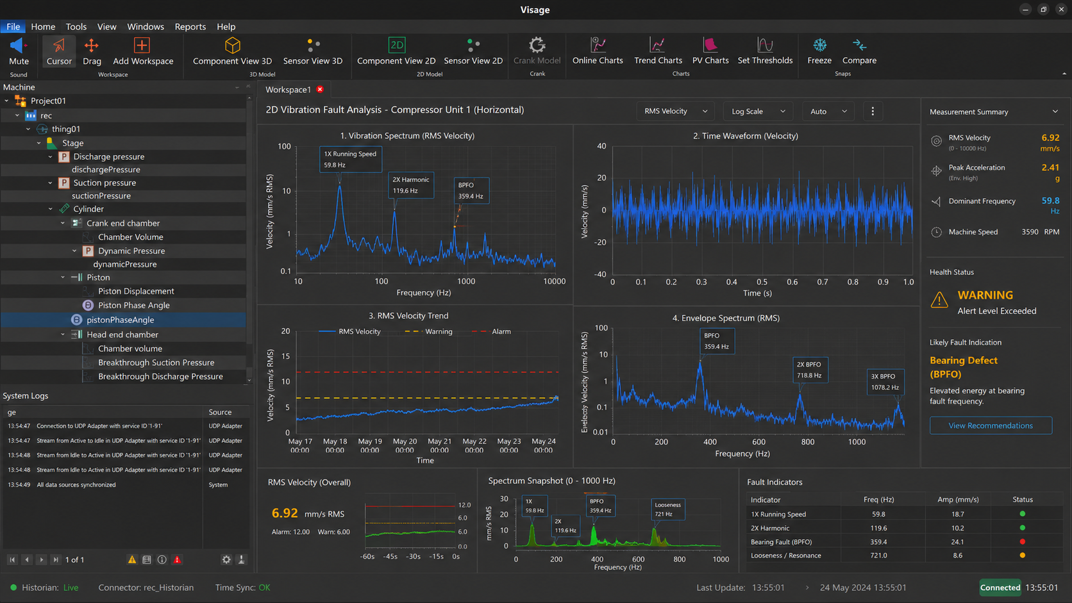This screenshot has height=603, width=1072.
Task: Collapse the Head end chamber node
Action: click(63, 335)
